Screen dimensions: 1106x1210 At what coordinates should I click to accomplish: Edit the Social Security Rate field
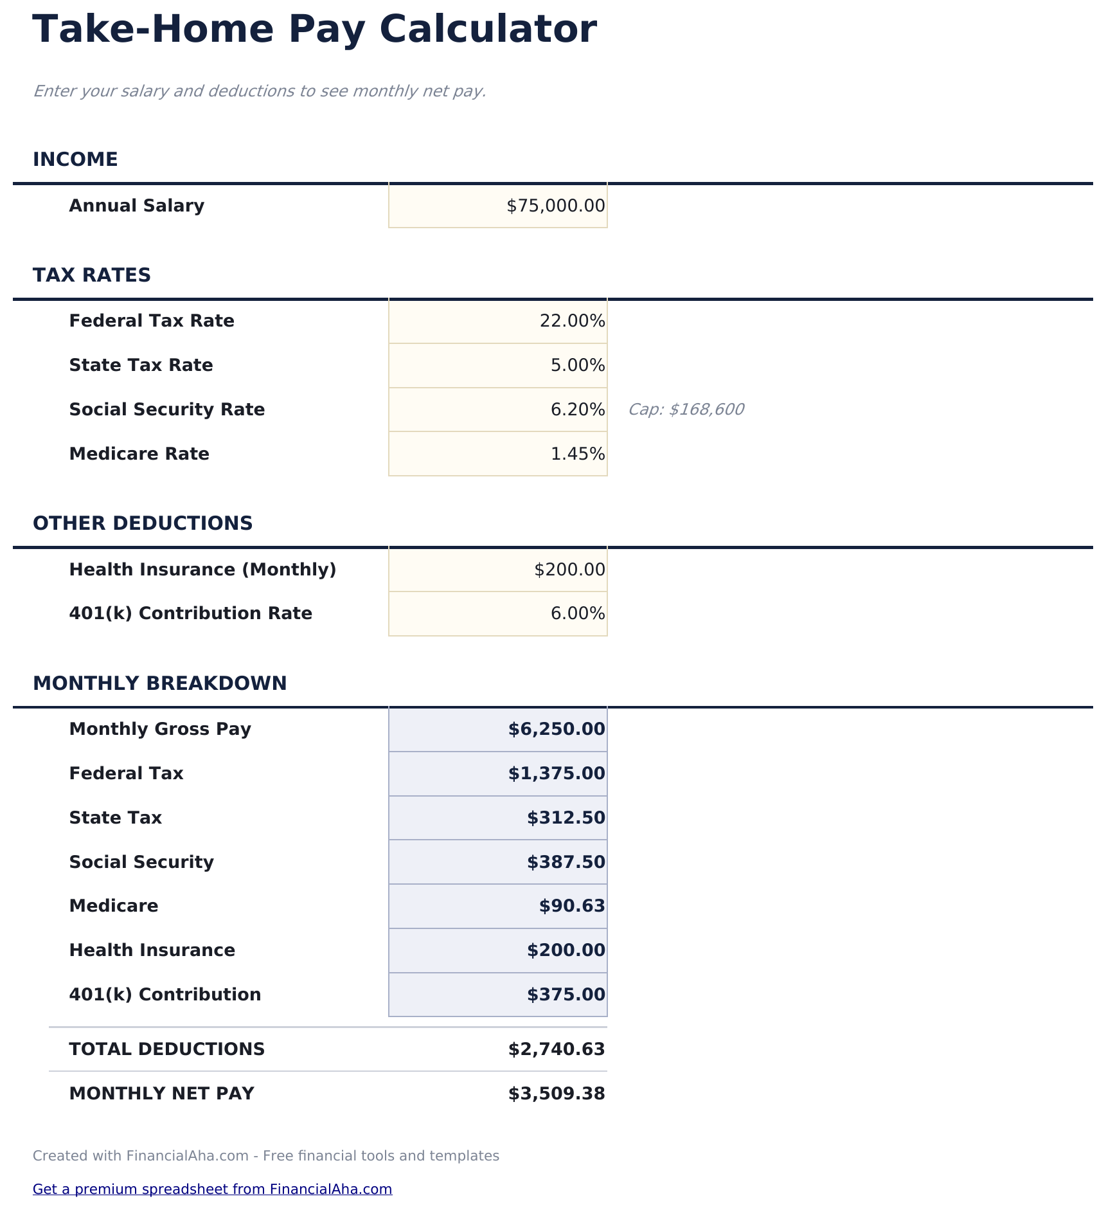coord(498,410)
